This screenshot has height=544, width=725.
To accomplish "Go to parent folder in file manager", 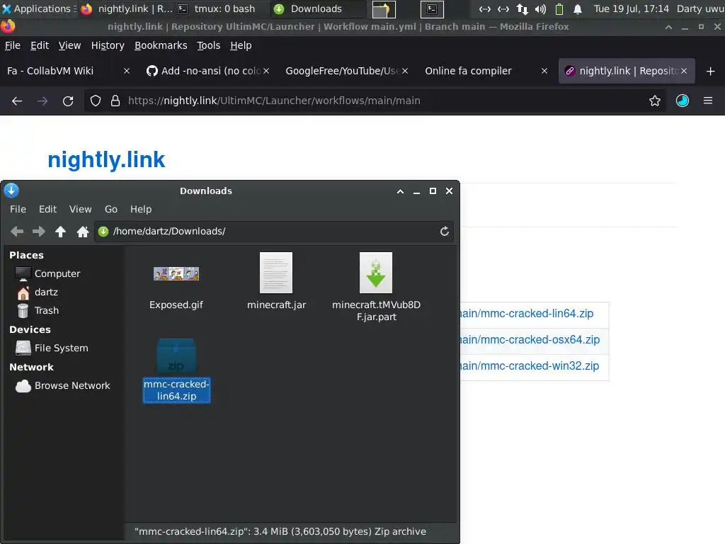I will tap(61, 232).
